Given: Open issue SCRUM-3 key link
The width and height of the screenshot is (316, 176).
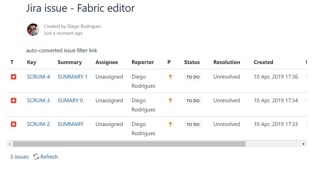Looking at the screenshot, I should tap(38, 100).
